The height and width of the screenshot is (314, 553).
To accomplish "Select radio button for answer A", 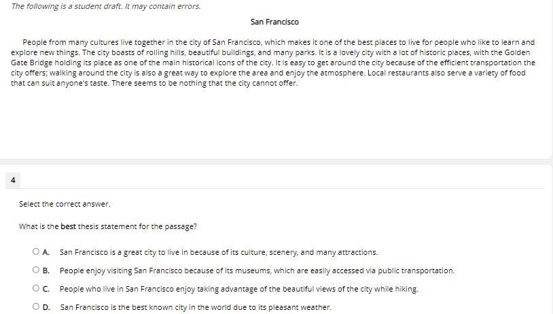I will [x=35, y=251].
